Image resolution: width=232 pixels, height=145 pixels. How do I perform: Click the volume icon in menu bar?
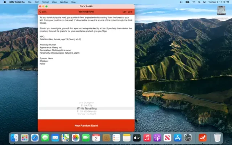pos(181,2)
